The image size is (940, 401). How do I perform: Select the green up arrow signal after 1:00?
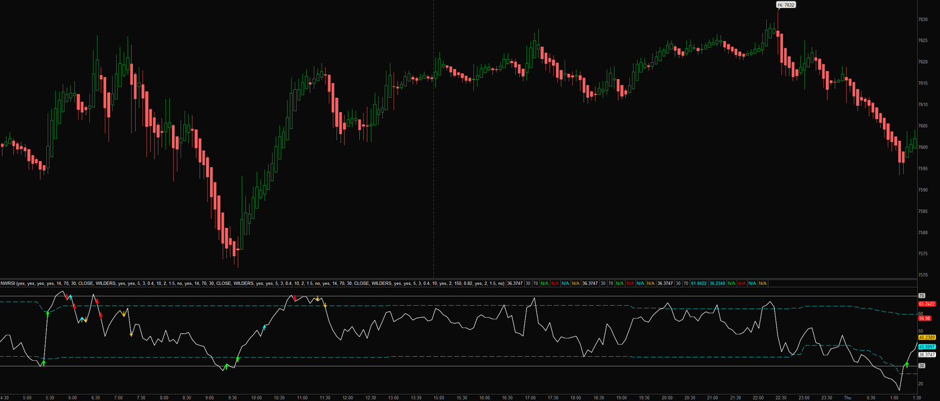coord(906,364)
